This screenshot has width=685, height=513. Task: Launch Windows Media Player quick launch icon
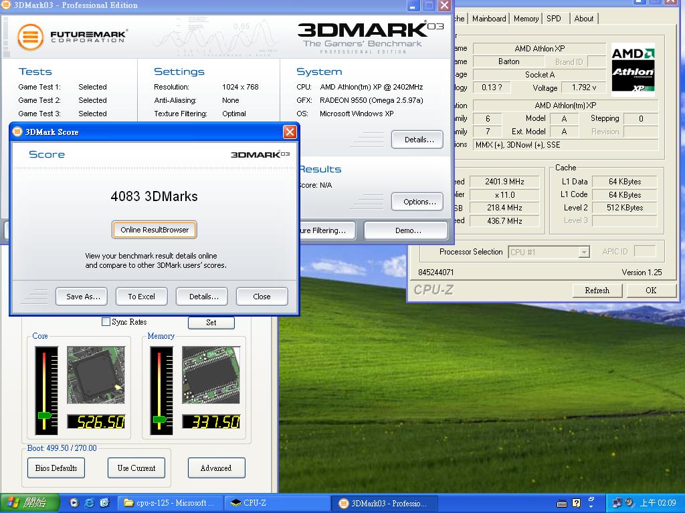tap(74, 503)
